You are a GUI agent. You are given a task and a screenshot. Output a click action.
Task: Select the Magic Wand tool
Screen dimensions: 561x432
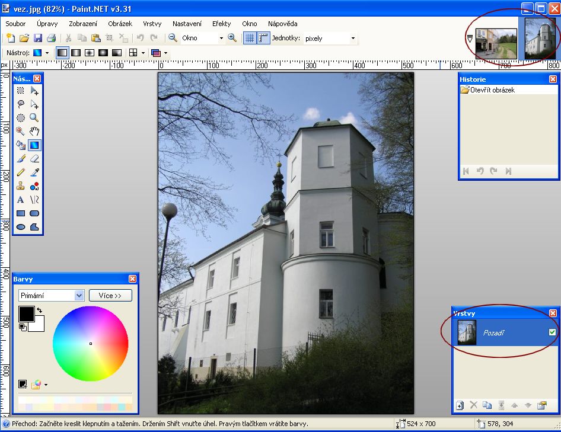click(x=20, y=131)
